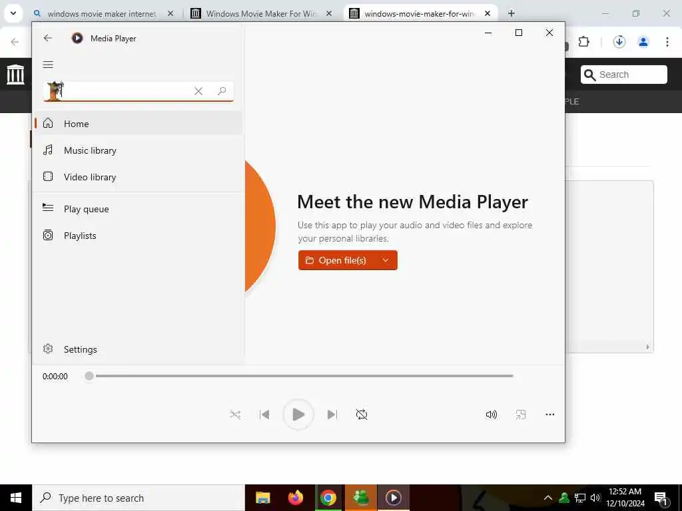Open the Chrome profile icon

click(x=643, y=42)
